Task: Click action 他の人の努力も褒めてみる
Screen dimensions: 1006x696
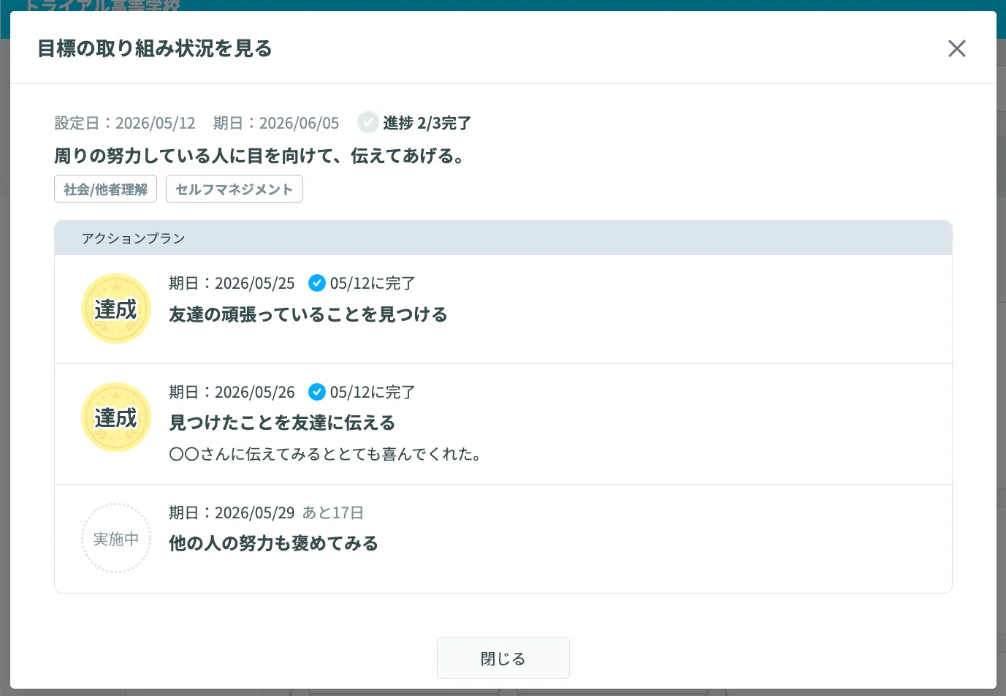Action: [x=273, y=543]
